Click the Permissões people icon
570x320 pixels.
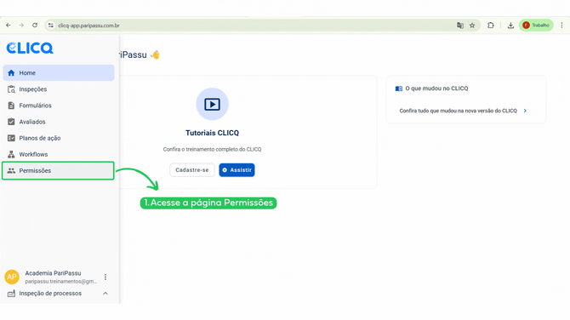(x=11, y=170)
